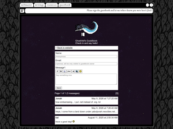Click the ghost dragon logo image
This screenshot has width=173, height=129.
(86, 29)
